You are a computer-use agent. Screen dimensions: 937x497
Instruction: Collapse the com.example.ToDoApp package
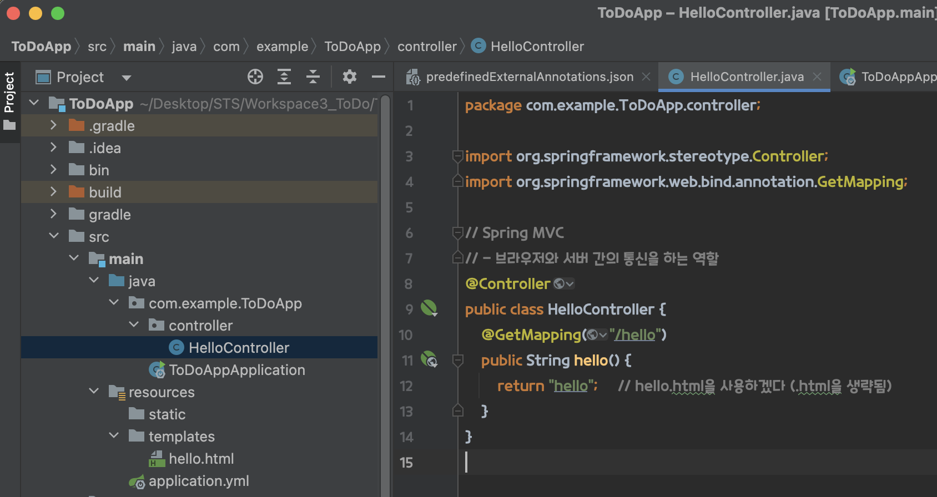tap(114, 302)
